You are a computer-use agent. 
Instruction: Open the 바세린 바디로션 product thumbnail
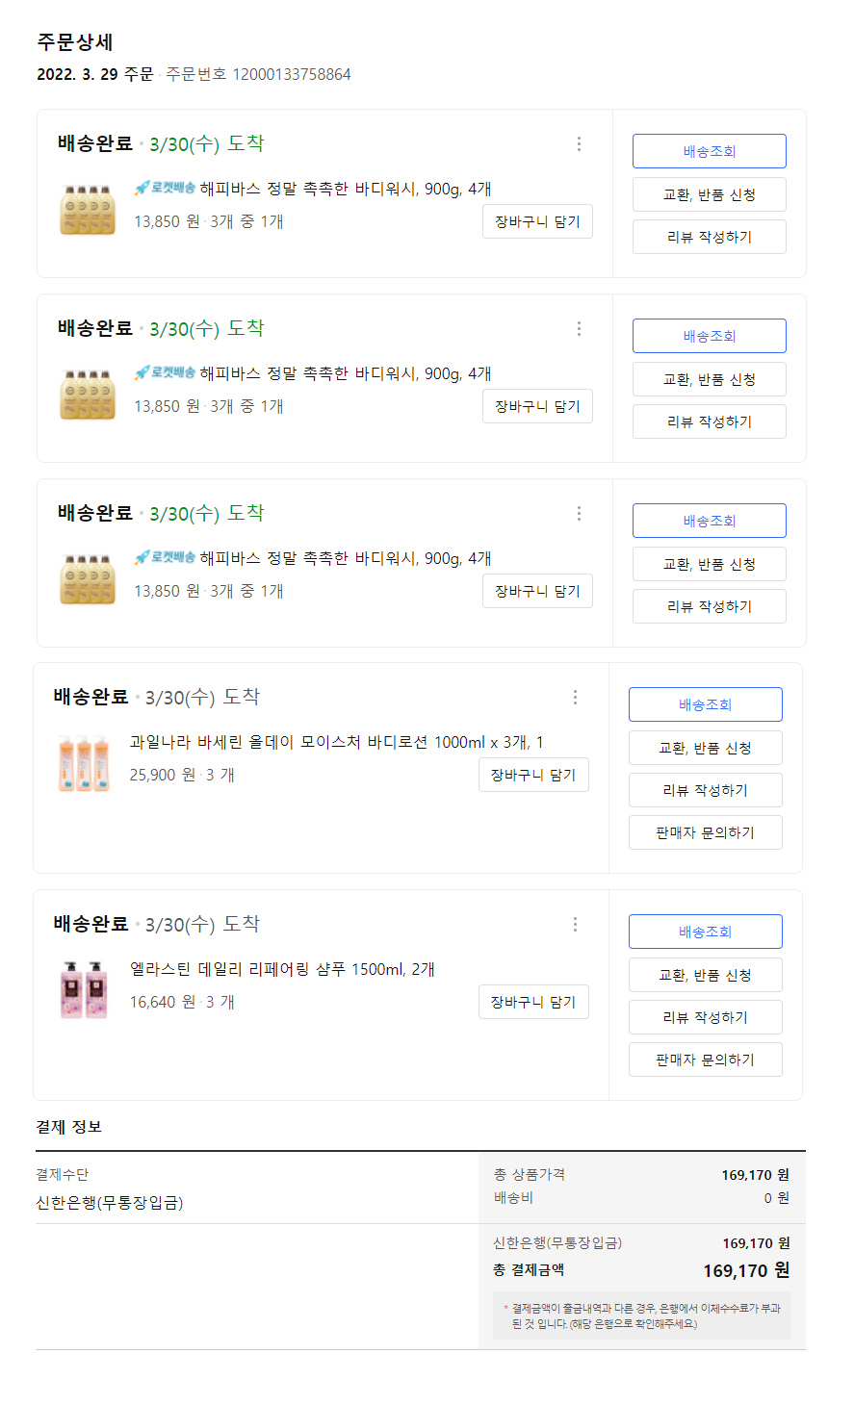pos(84,763)
